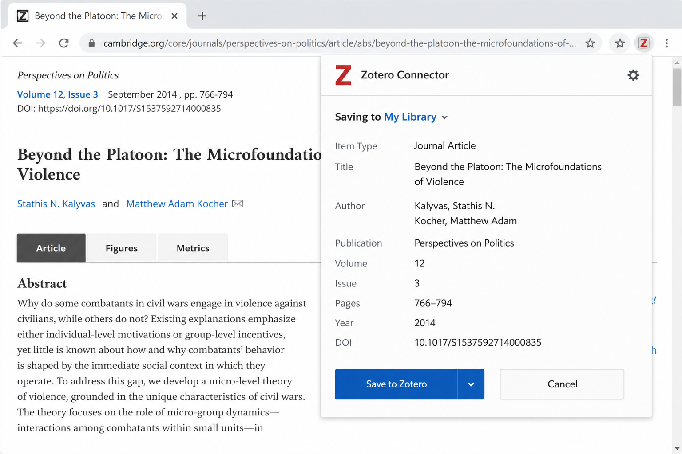Click the padlock site info icon
Viewport: 682px width, 454px height.
click(91, 43)
